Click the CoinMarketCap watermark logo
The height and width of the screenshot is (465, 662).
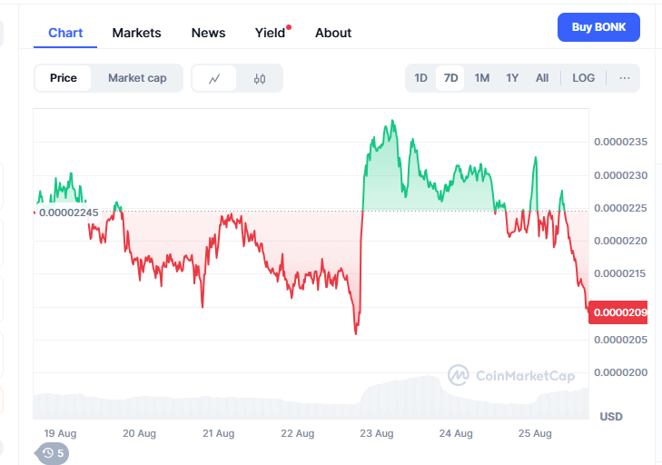pyautogui.click(x=511, y=374)
